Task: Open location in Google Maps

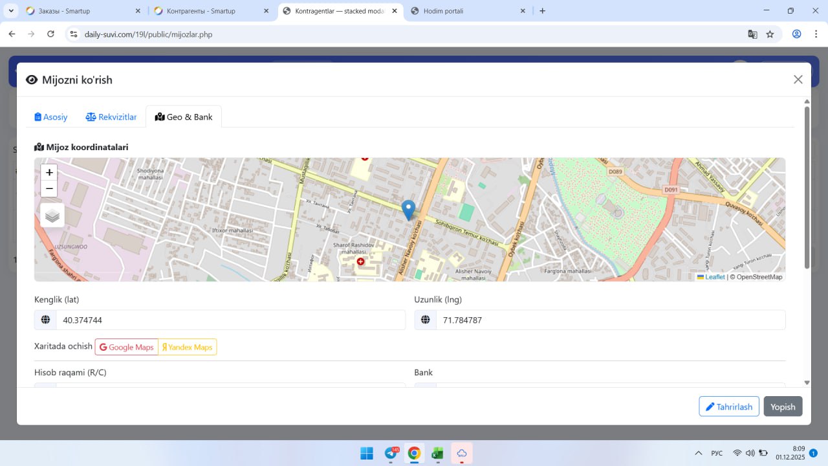Action: (x=127, y=347)
